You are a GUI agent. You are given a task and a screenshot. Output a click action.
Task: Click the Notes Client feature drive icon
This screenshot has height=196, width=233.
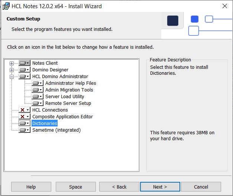point(24,63)
